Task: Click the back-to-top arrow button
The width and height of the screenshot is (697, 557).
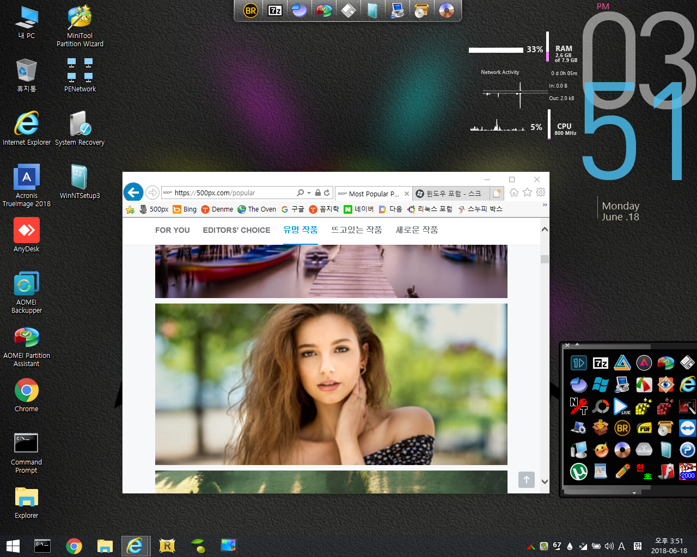Action: (x=527, y=480)
